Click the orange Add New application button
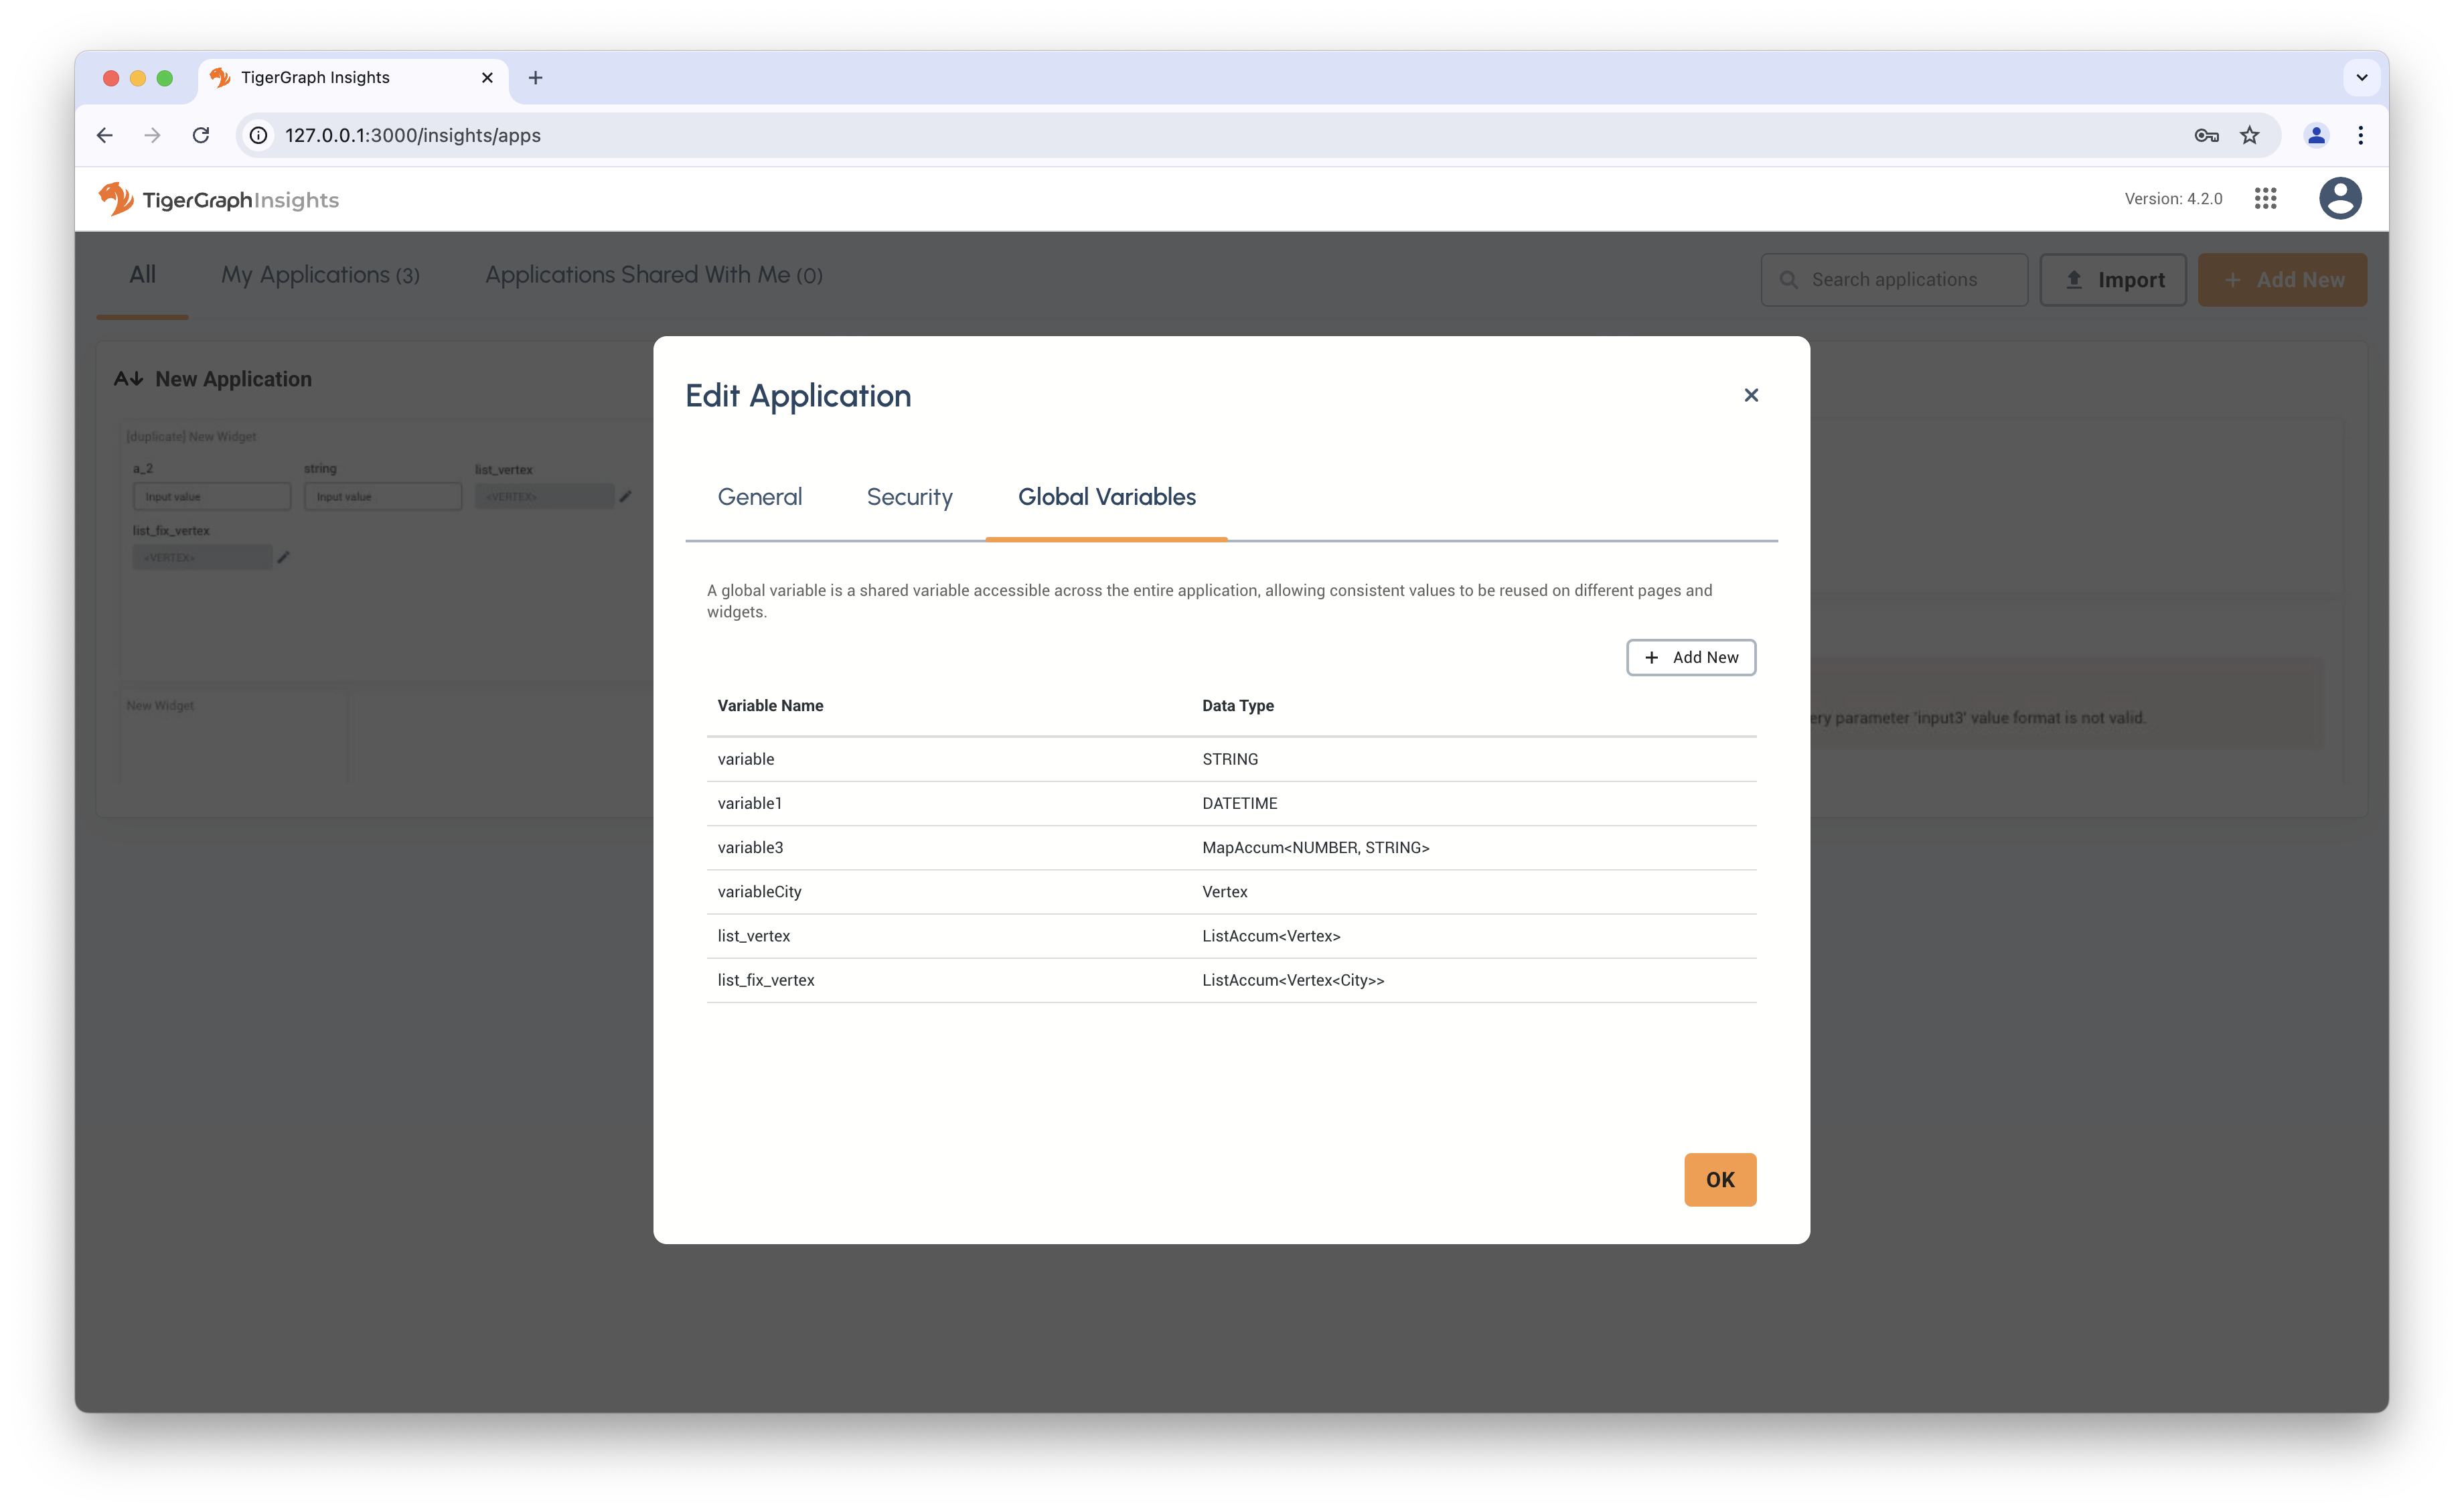Screen dimensions: 2464x1512 (2282, 280)
